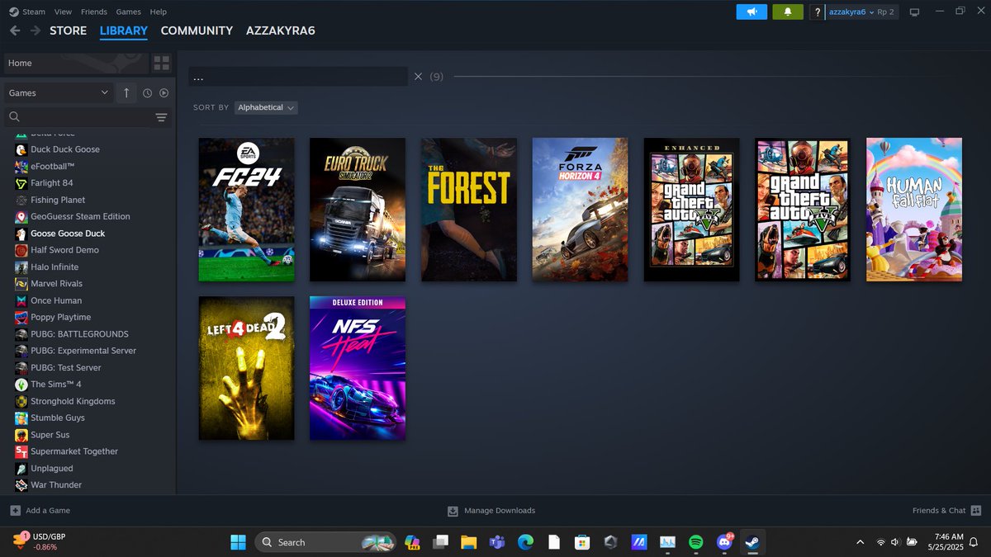
Task: Go back with the left arrow
Action: click(x=15, y=31)
